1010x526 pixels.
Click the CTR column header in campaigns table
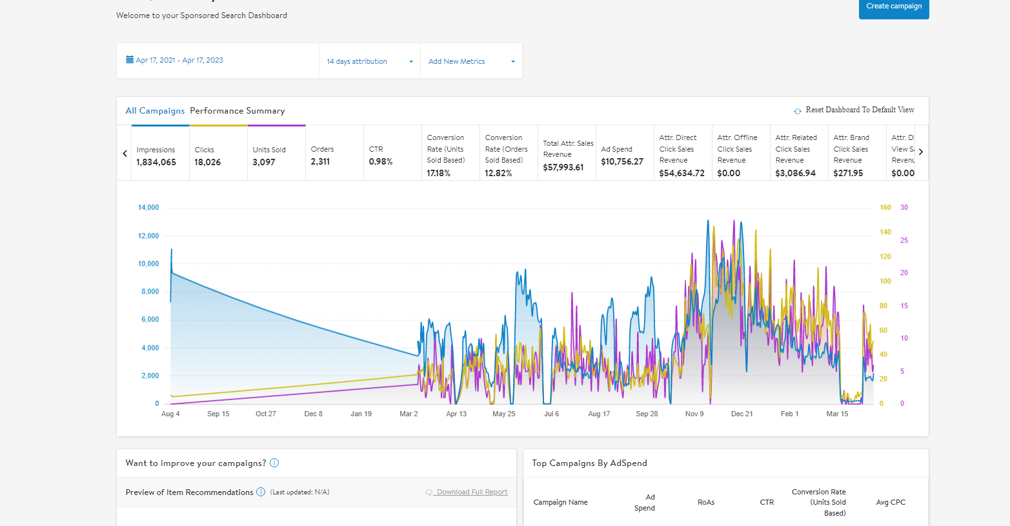coord(767,502)
